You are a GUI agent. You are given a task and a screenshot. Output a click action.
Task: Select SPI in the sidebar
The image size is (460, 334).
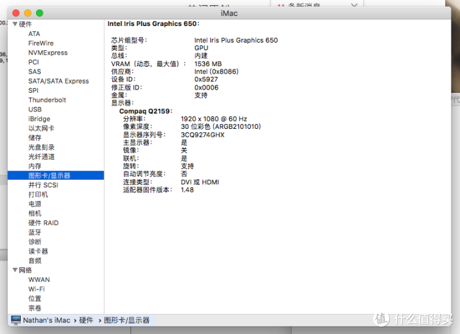pos(33,90)
